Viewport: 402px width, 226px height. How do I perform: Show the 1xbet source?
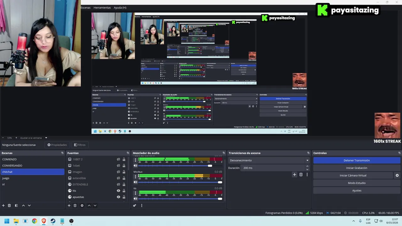118,166
